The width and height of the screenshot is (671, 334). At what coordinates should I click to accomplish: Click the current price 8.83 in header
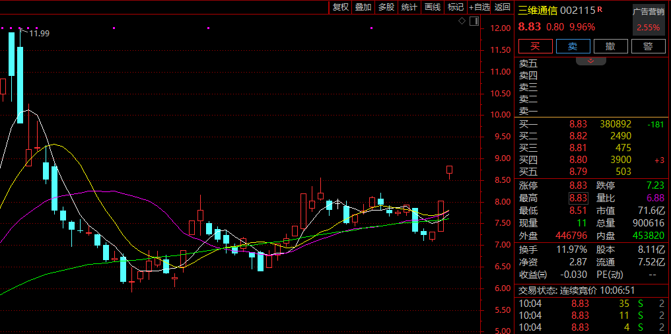(x=530, y=27)
